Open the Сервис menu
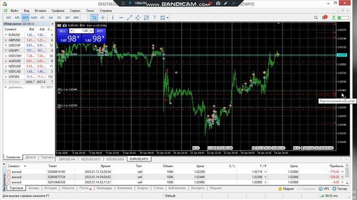 [x=75, y=11]
